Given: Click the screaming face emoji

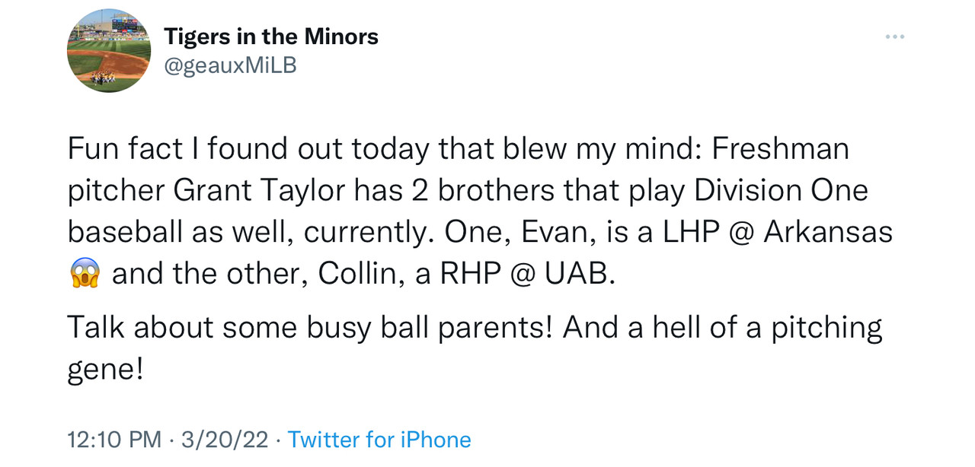Looking at the screenshot, I should tap(85, 274).
